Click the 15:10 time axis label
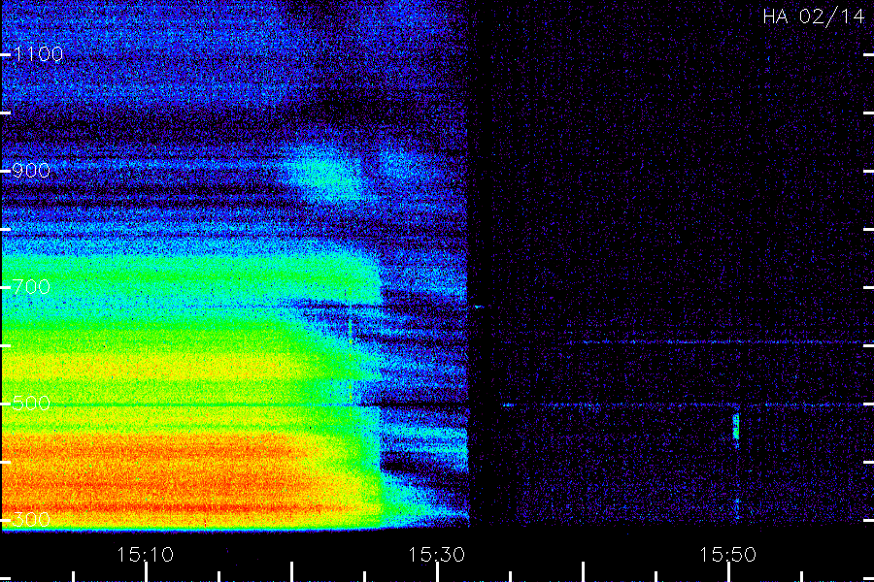The height and width of the screenshot is (582, 874). [x=145, y=555]
